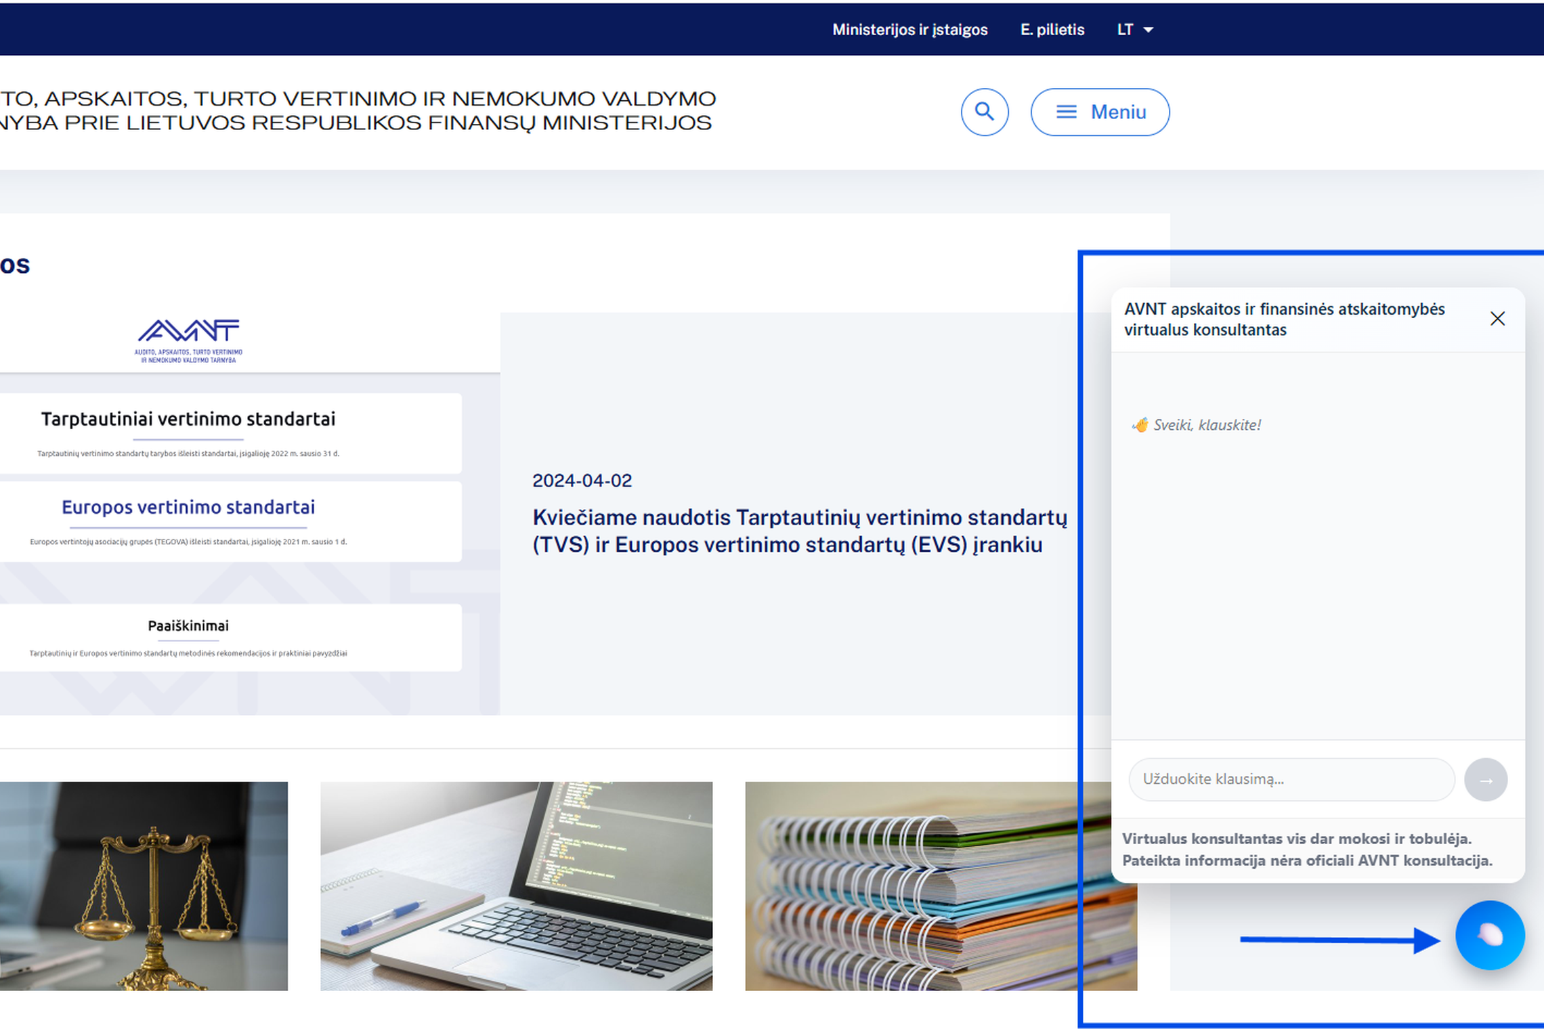1544x1029 pixels.
Task: Open the laptop with code thumbnail
Action: click(516, 886)
